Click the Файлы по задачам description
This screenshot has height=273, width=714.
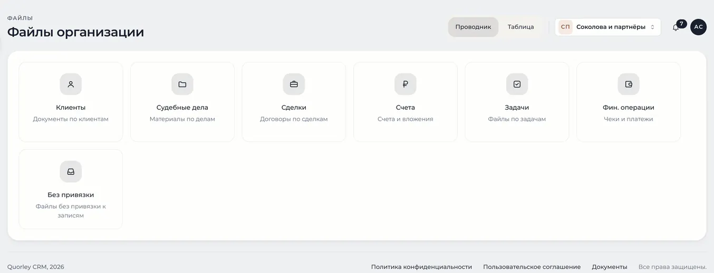pos(517,119)
